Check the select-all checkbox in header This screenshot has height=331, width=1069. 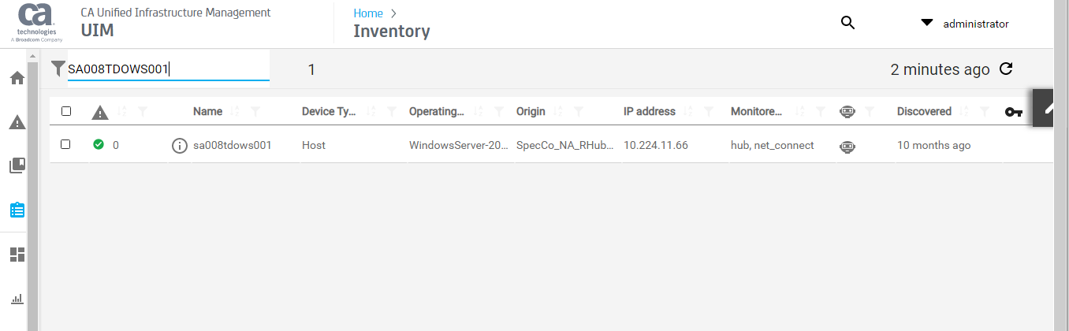point(66,111)
